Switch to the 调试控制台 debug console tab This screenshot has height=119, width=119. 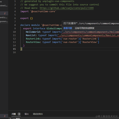pyautogui.click(x=38, y=114)
